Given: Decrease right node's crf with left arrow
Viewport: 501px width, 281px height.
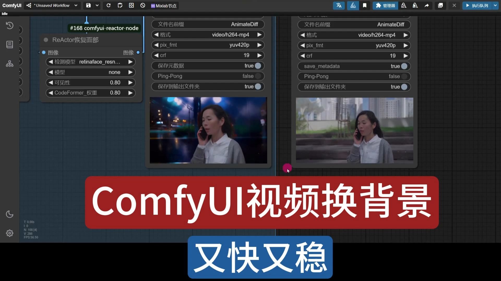Looking at the screenshot, I should (302, 56).
